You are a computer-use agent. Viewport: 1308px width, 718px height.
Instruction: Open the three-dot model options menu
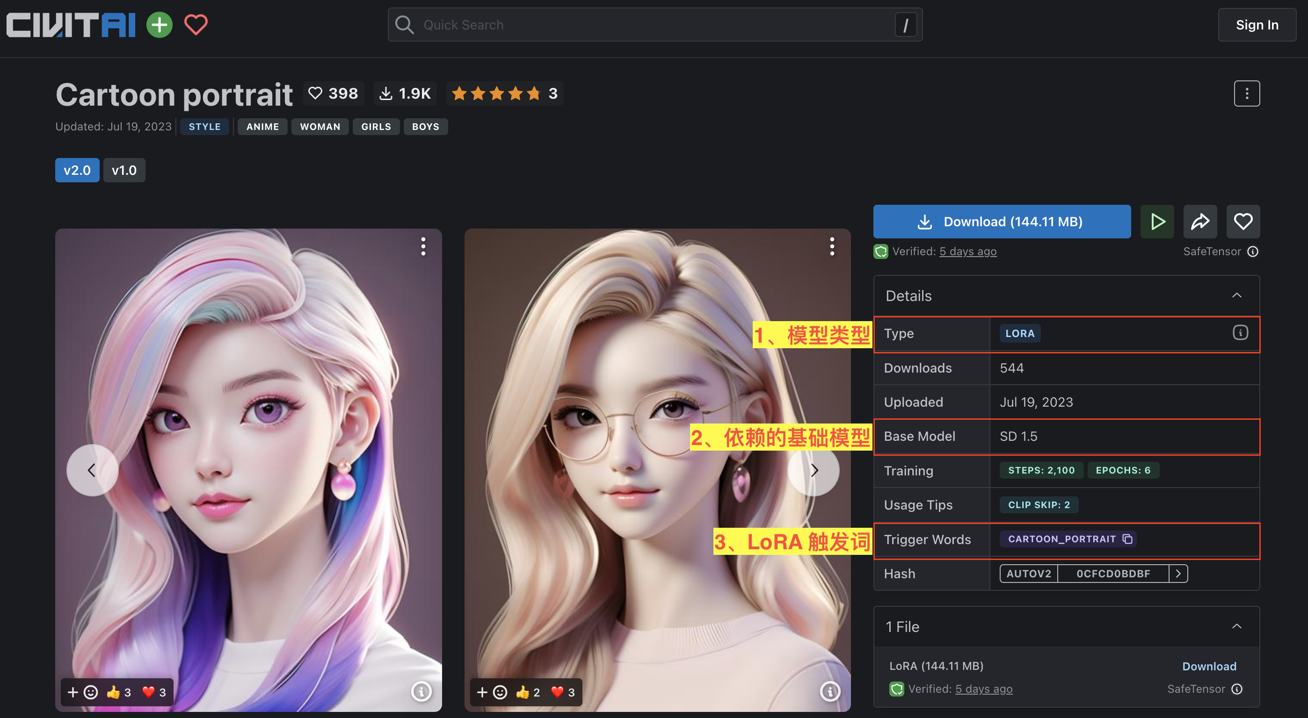1247,93
